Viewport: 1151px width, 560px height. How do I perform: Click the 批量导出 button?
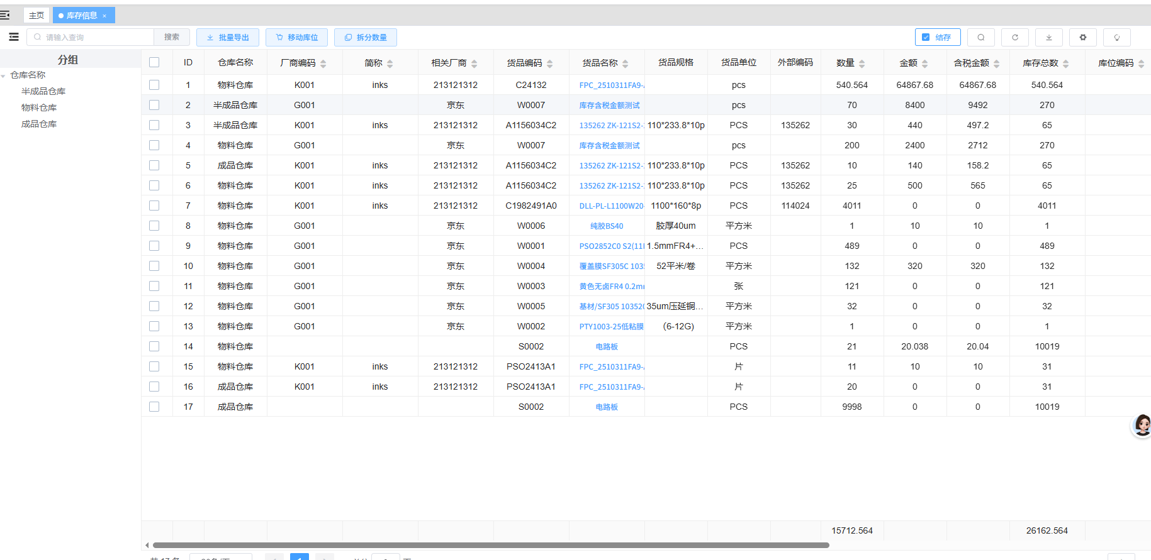227,38
